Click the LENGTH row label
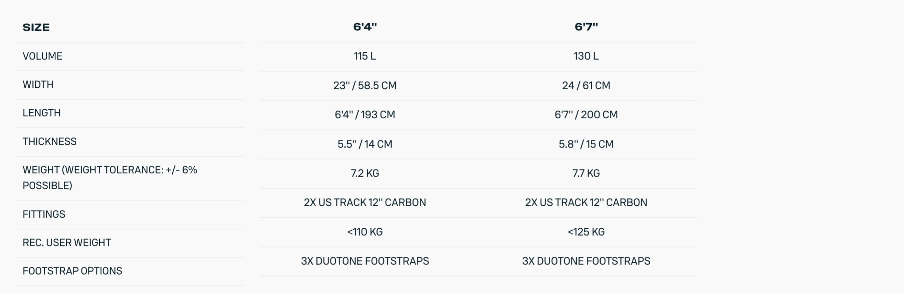The image size is (904, 294). pyautogui.click(x=42, y=113)
